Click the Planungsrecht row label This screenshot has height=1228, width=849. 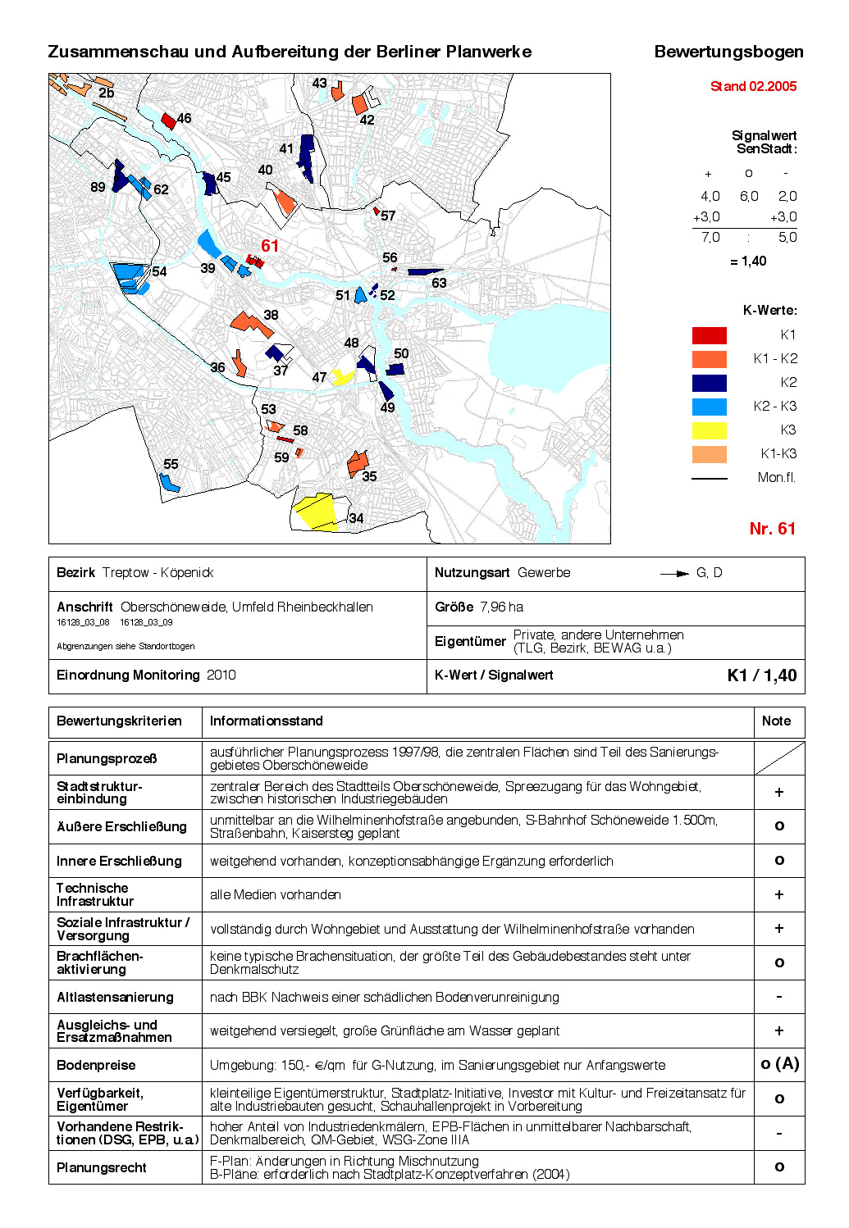tap(102, 1168)
